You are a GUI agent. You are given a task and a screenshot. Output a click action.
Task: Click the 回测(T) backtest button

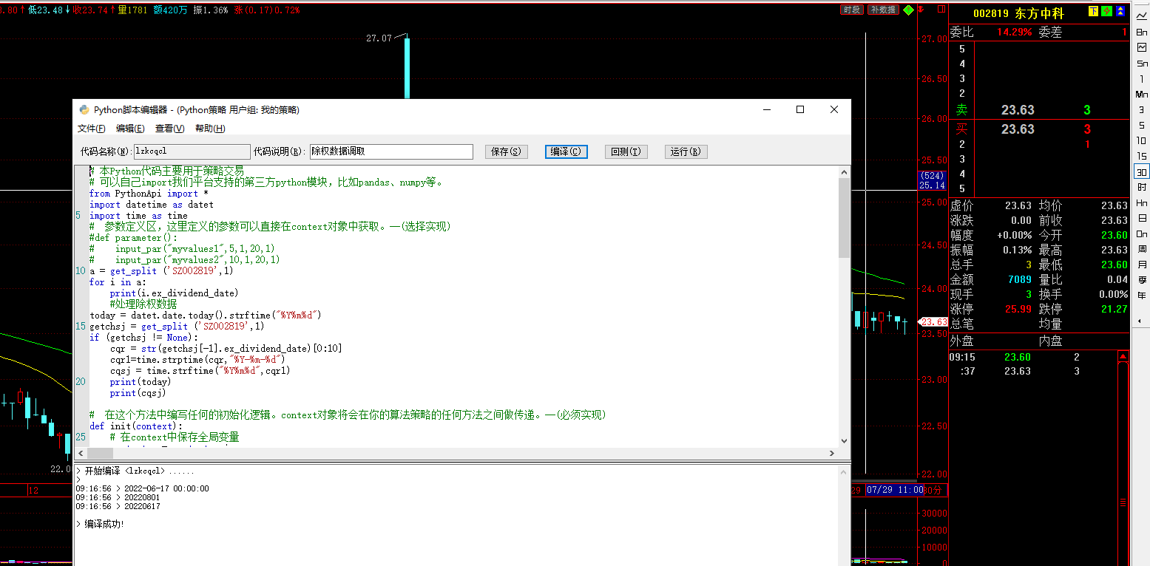point(626,151)
